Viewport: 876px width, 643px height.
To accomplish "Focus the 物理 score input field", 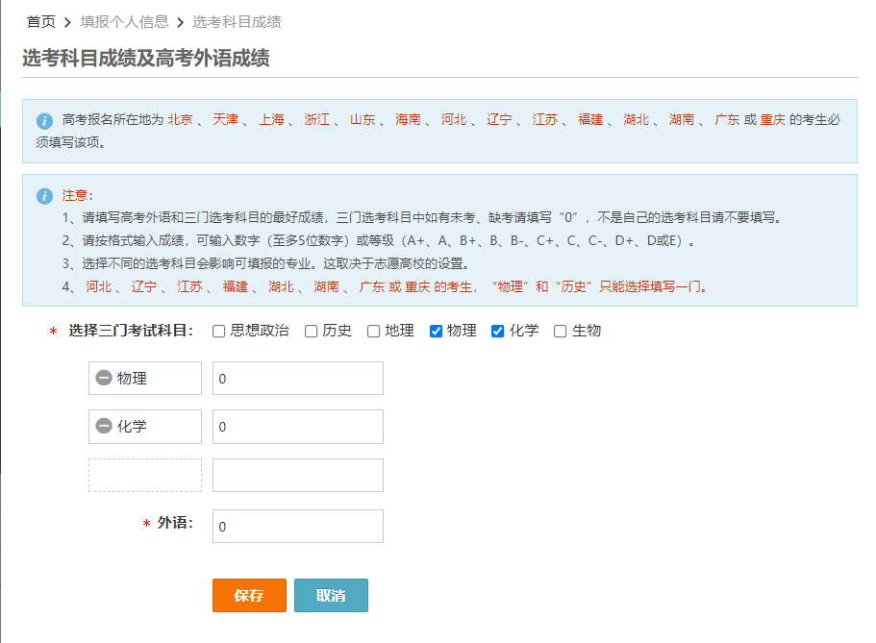I will pos(297,379).
